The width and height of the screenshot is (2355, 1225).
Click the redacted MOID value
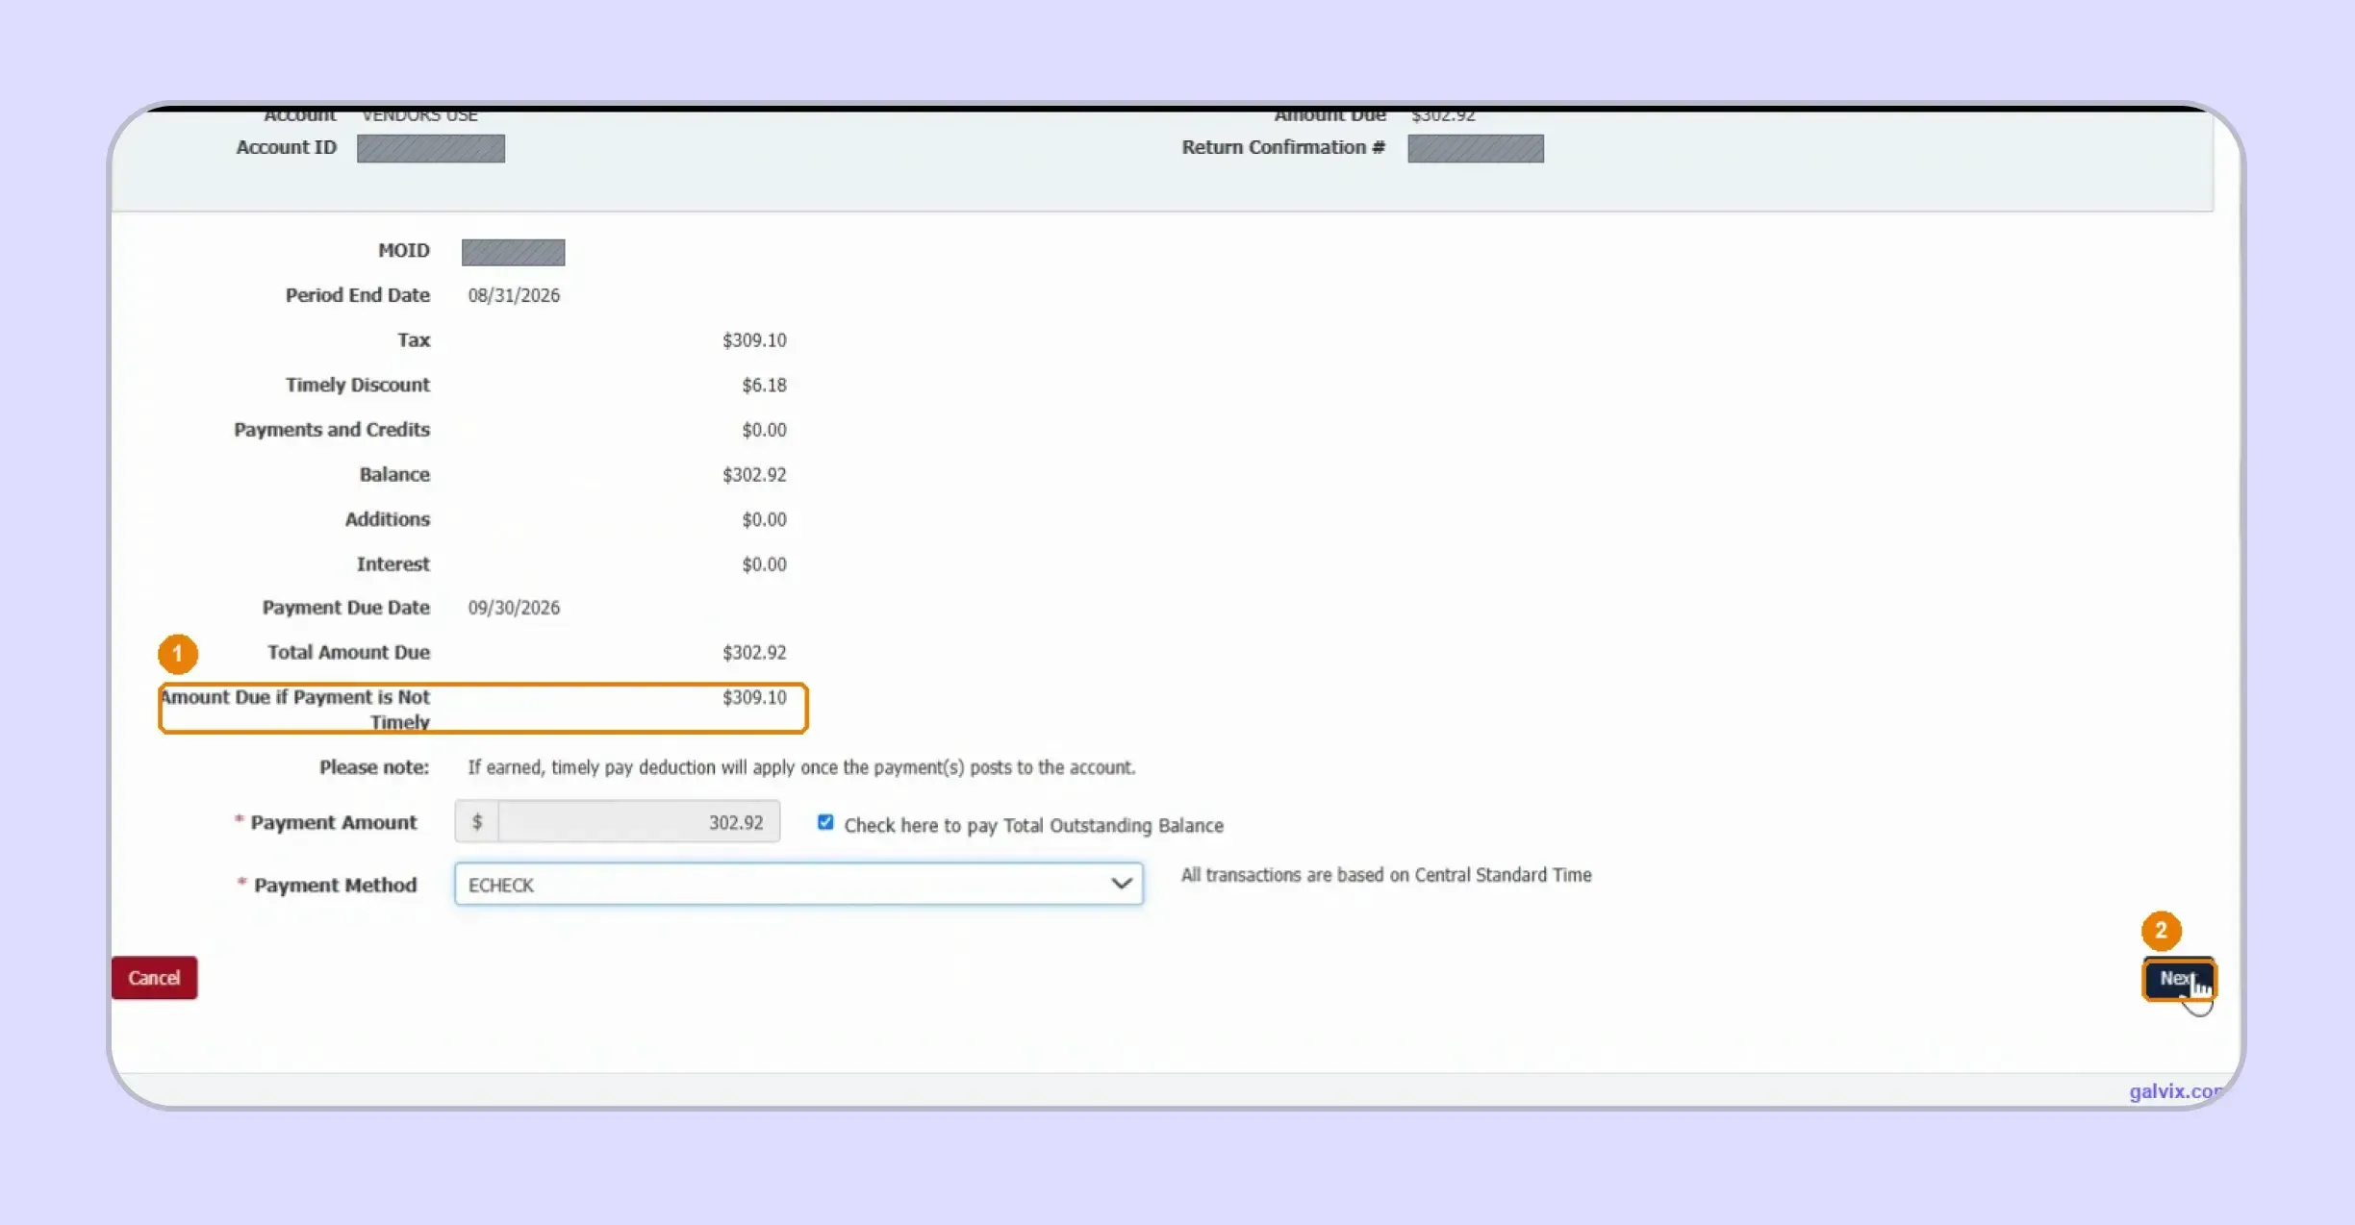click(x=514, y=252)
